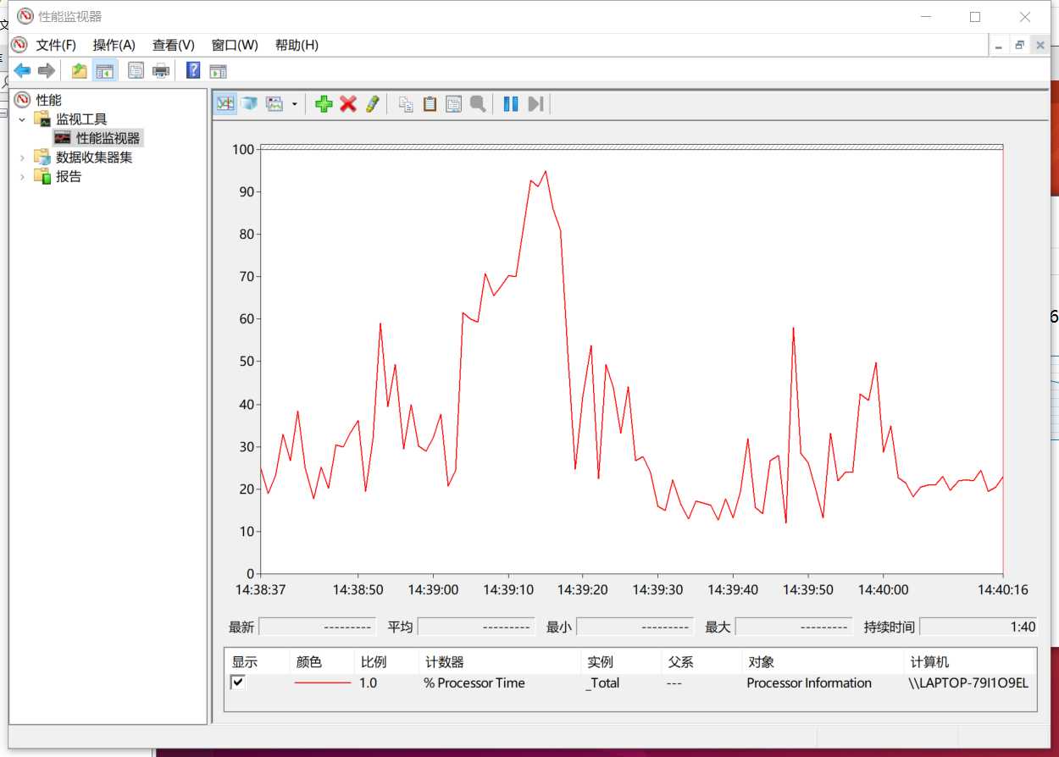Click the Up one level folder icon
The height and width of the screenshot is (757, 1059).
[x=79, y=71]
